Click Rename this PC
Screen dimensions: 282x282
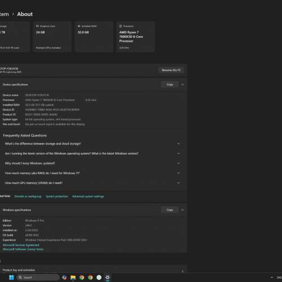point(171,70)
